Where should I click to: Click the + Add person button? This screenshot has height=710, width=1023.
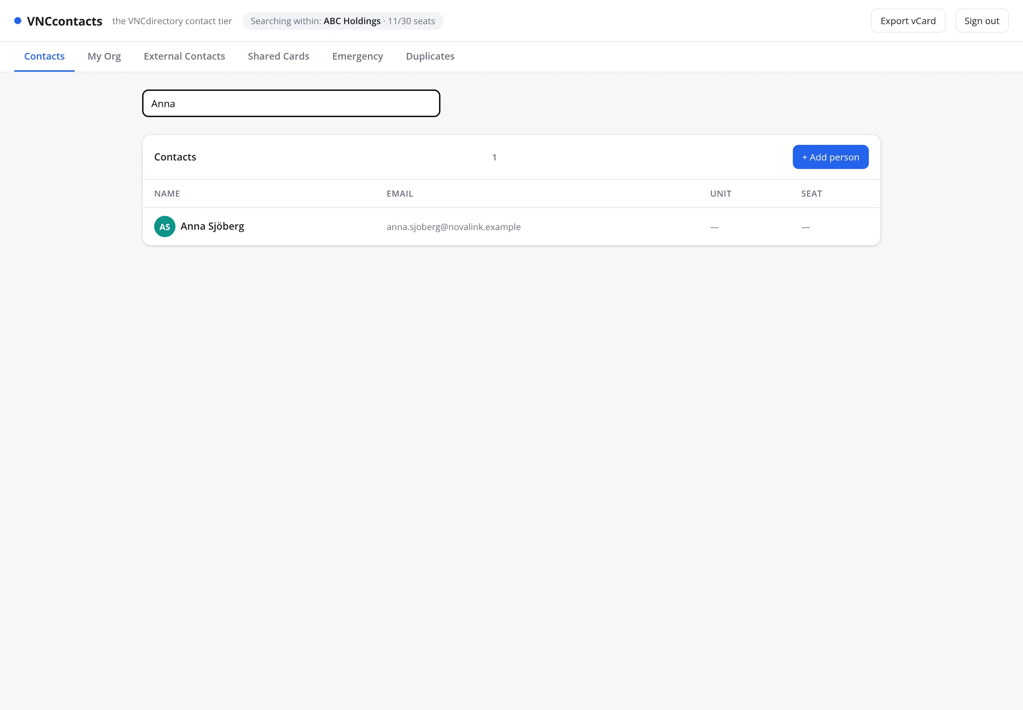[830, 157]
